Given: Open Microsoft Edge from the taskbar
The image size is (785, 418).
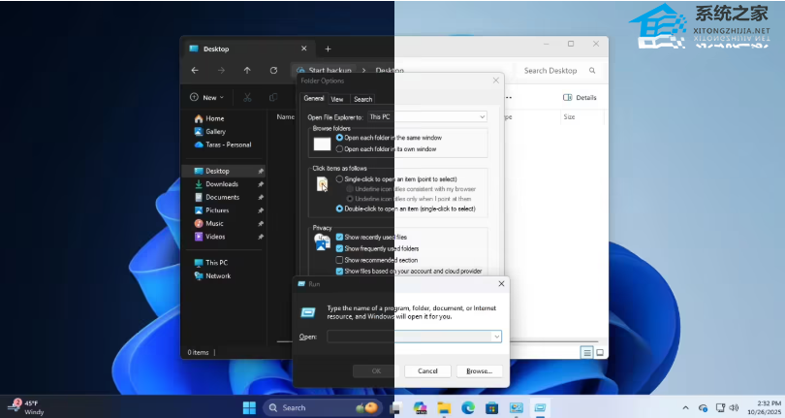Looking at the screenshot, I should pos(468,407).
